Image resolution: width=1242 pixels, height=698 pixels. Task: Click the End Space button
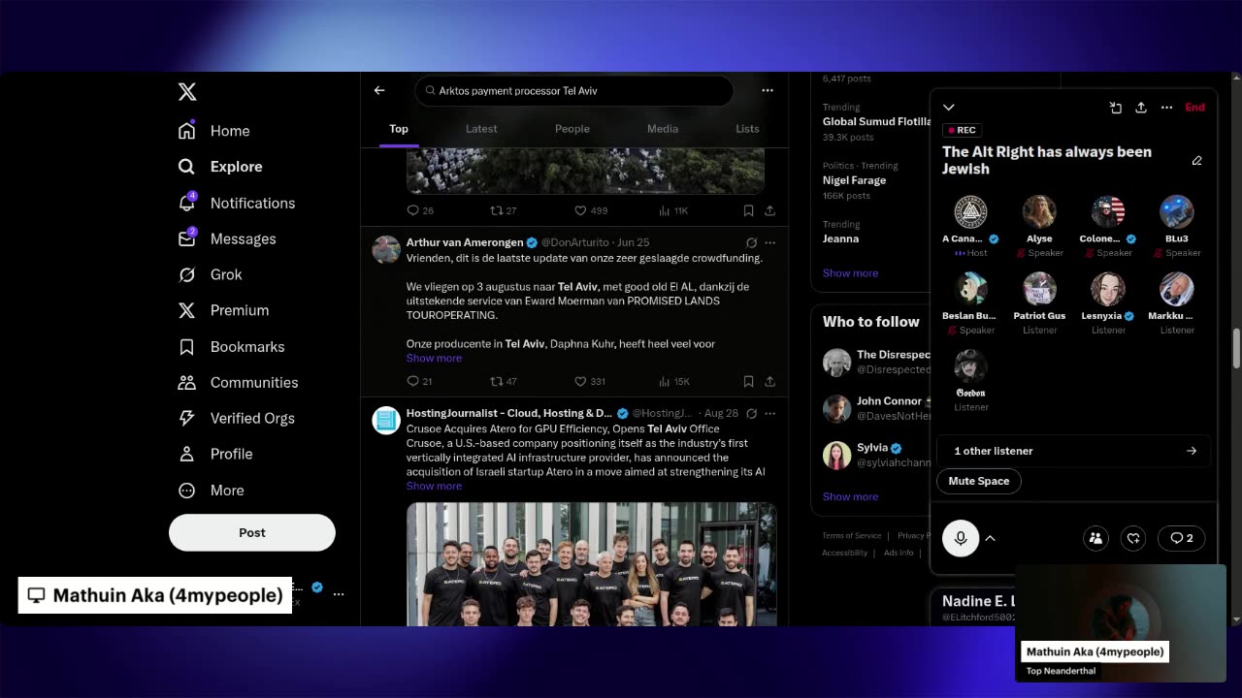pyautogui.click(x=1194, y=108)
